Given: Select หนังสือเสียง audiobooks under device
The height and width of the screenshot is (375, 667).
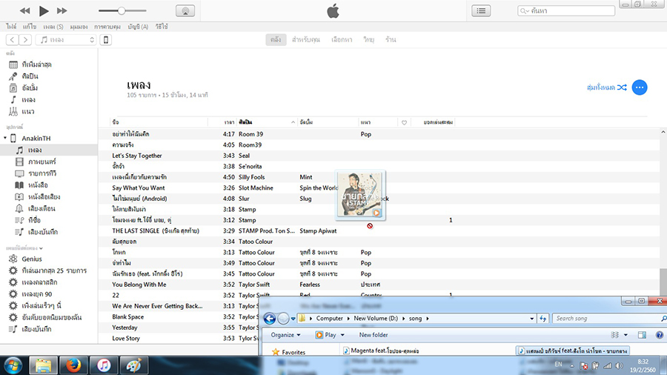Looking at the screenshot, I should pos(44,197).
